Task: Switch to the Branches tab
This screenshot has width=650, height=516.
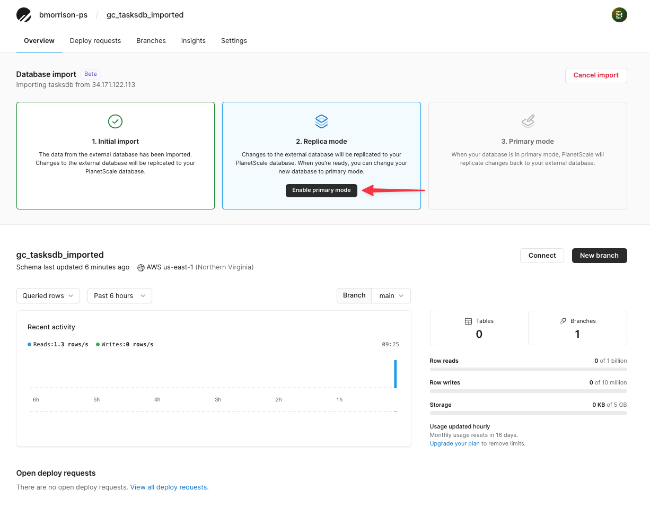Action: [x=151, y=41]
